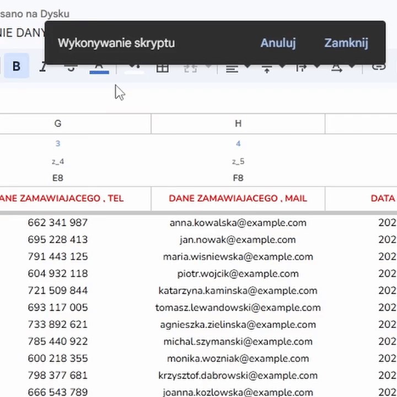Toggle strikethrough formatting
Image resolution: width=397 pixels, height=397 pixels.
[x=71, y=68]
